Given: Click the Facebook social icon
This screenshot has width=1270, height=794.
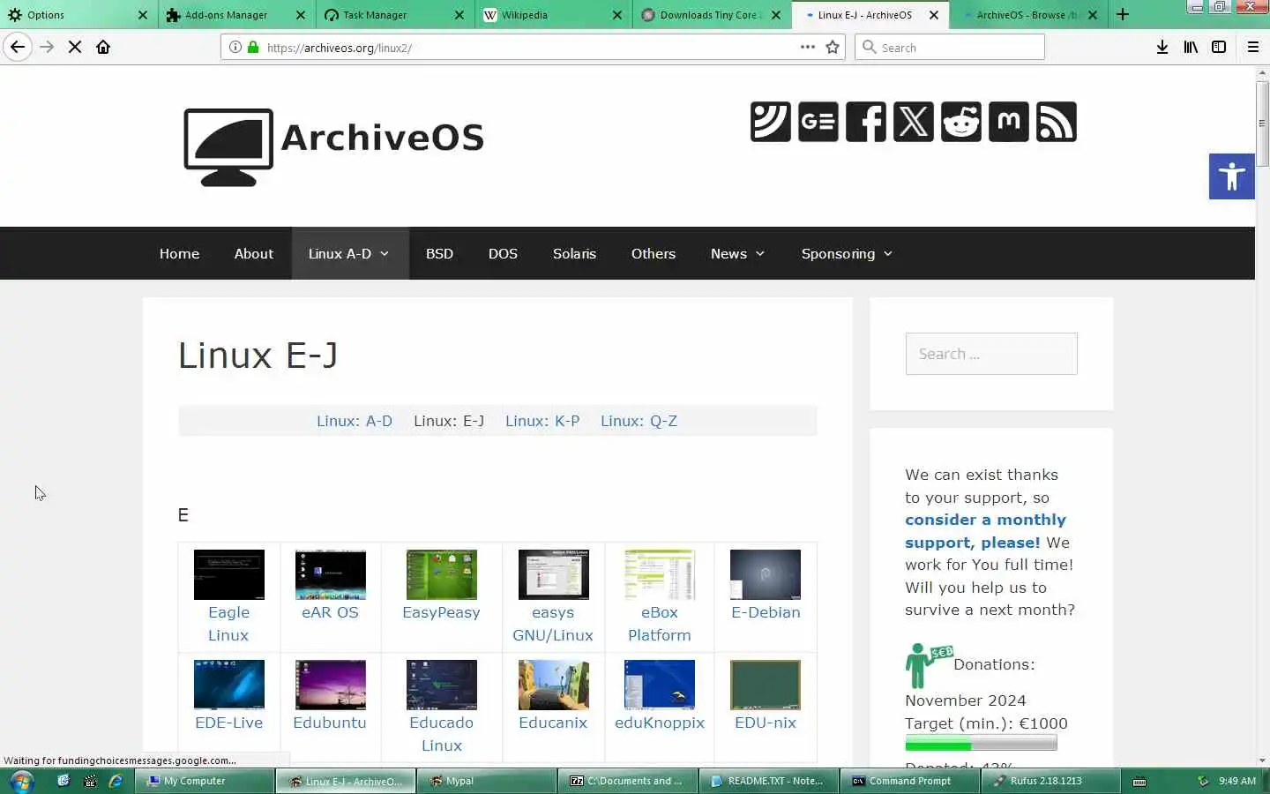Looking at the screenshot, I should pos(866,122).
